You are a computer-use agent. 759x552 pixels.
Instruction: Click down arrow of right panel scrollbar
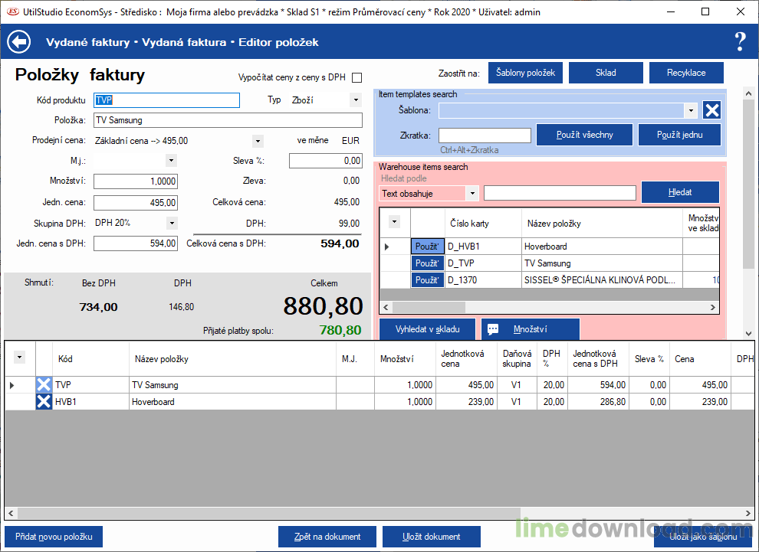[748, 333]
